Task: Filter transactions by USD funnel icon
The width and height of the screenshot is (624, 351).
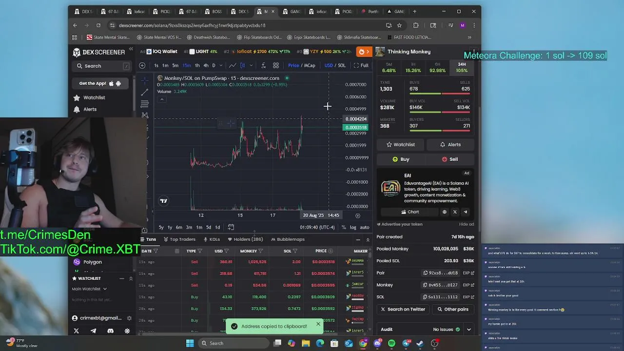Action: [x=226, y=251]
